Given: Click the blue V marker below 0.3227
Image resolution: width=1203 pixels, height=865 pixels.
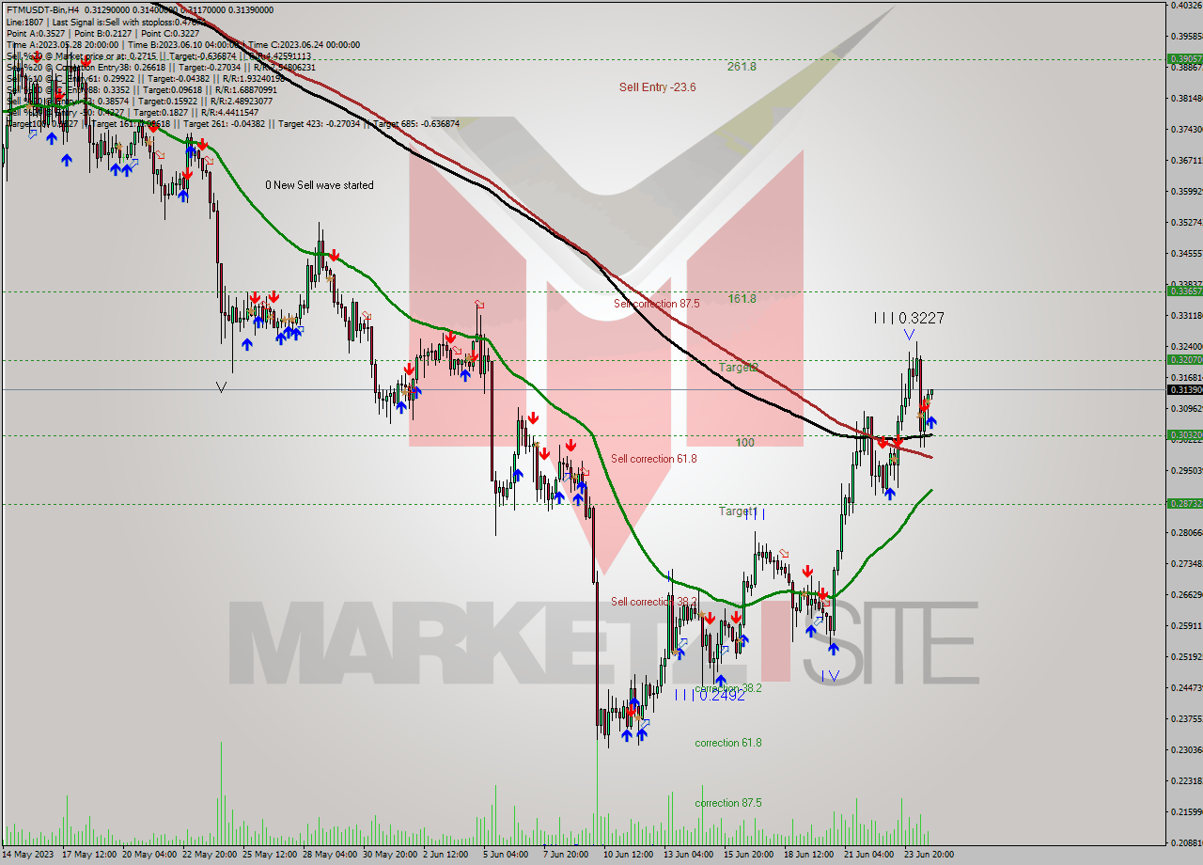Looking at the screenshot, I should pyautogui.click(x=908, y=335).
